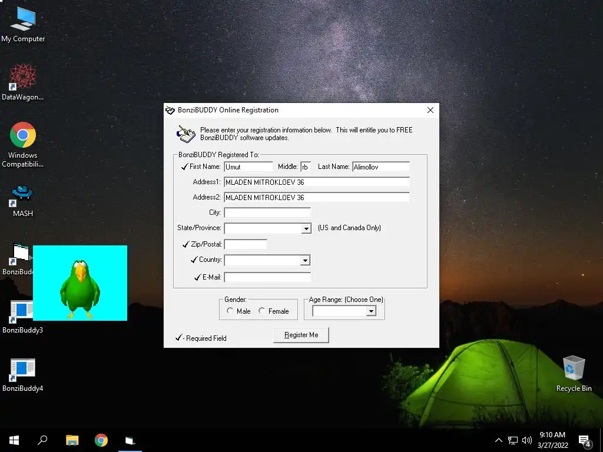Open the Windows Start menu
This screenshot has width=603, height=452.
tap(14, 440)
